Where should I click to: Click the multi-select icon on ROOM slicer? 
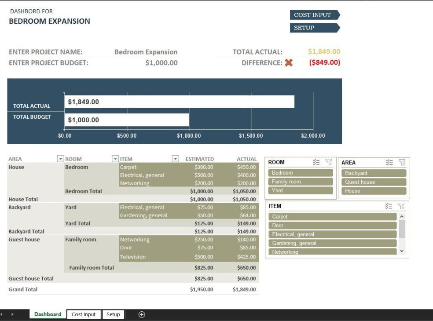tap(316, 162)
